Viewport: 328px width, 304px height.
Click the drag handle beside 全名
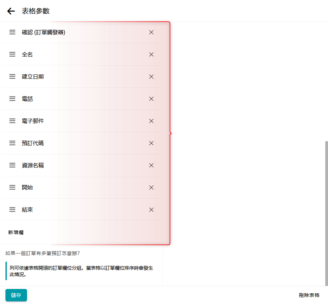tap(12, 55)
